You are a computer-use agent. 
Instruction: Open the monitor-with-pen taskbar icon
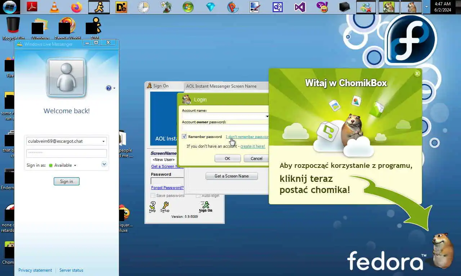point(255,7)
